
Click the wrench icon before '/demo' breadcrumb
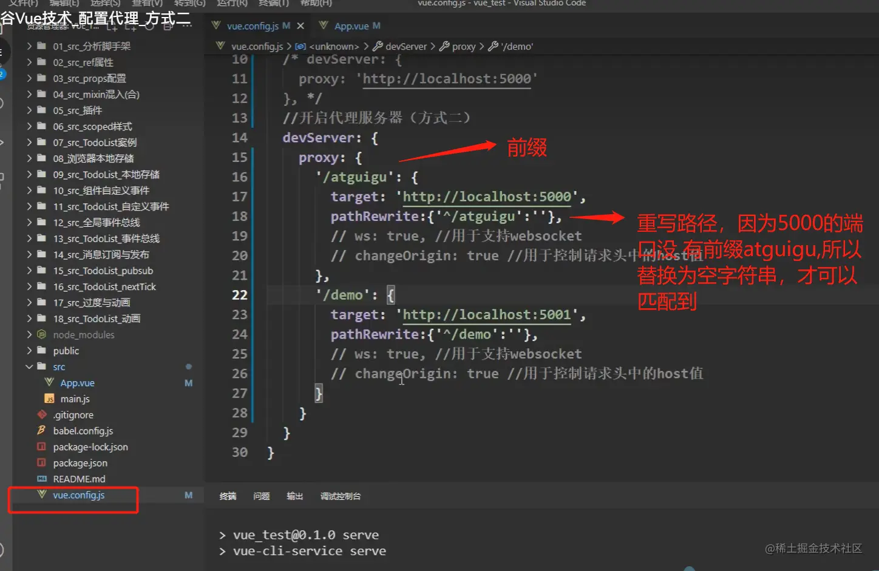pyautogui.click(x=493, y=46)
